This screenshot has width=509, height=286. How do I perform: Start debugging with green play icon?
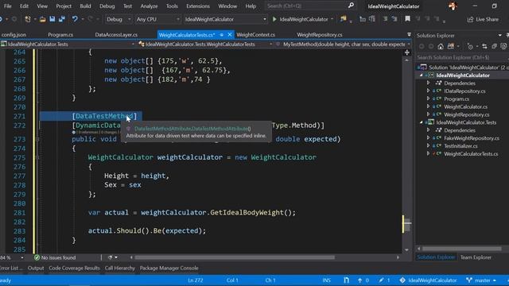point(274,19)
